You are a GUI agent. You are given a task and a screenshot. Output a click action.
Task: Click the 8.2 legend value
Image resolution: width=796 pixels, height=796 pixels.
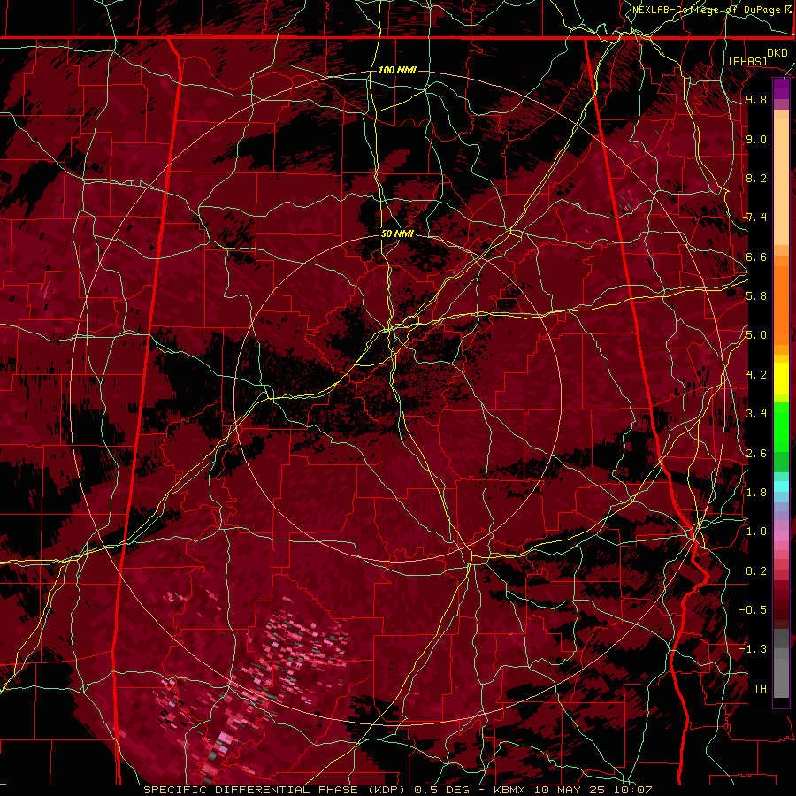(x=756, y=178)
